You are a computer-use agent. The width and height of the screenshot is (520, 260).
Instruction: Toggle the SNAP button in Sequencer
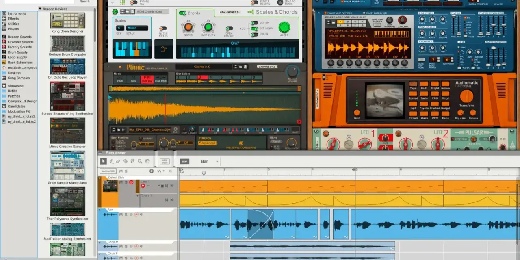(184, 161)
